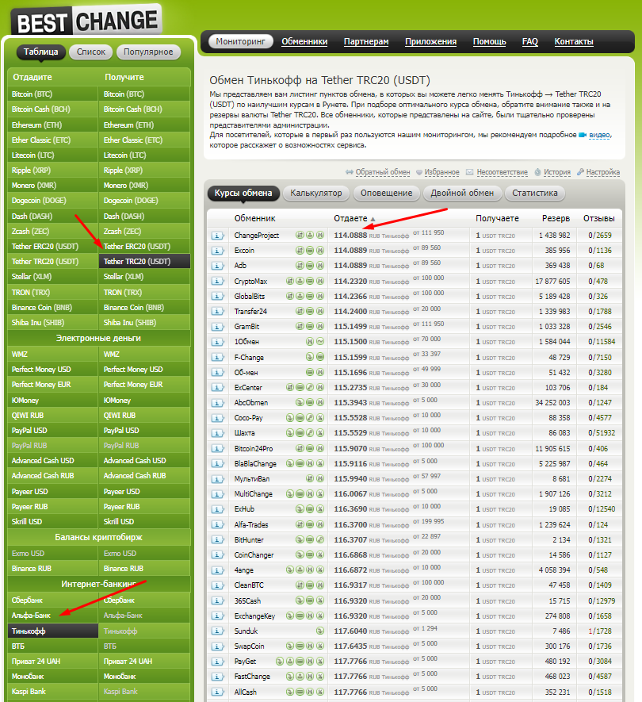The image size is (642, 702).
Task: Click the info icon in Coco-Pay row
Action: [x=217, y=418]
